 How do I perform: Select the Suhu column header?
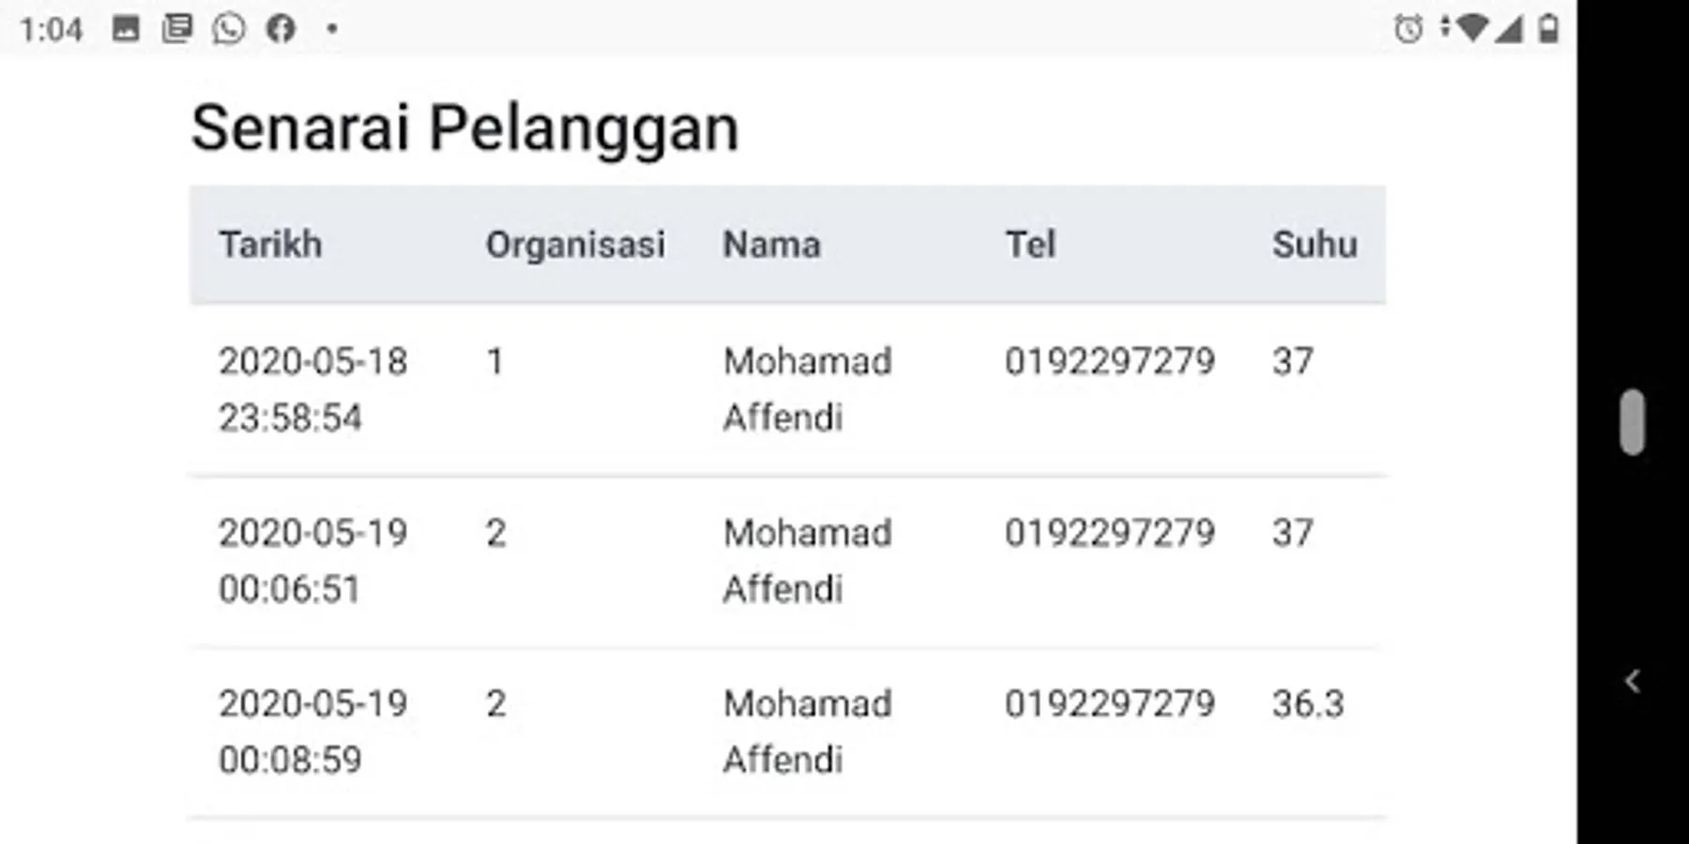[x=1315, y=245]
